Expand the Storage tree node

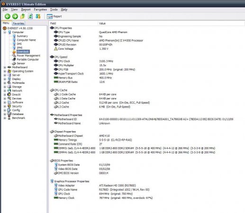[5, 87]
